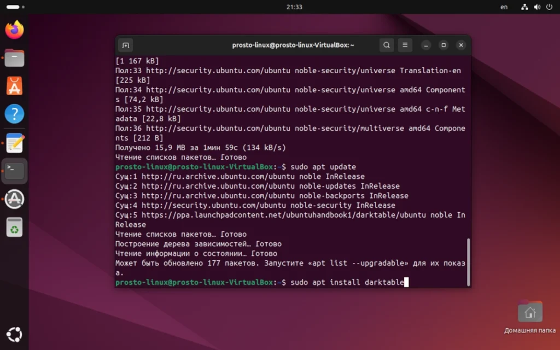Maximize the terminal window
The height and width of the screenshot is (350, 560).
[x=444, y=45]
